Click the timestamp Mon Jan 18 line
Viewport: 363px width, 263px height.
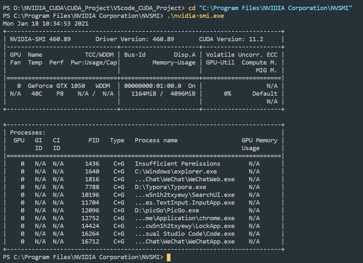45,23
